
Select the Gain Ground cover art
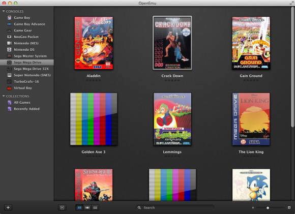pos(251,43)
